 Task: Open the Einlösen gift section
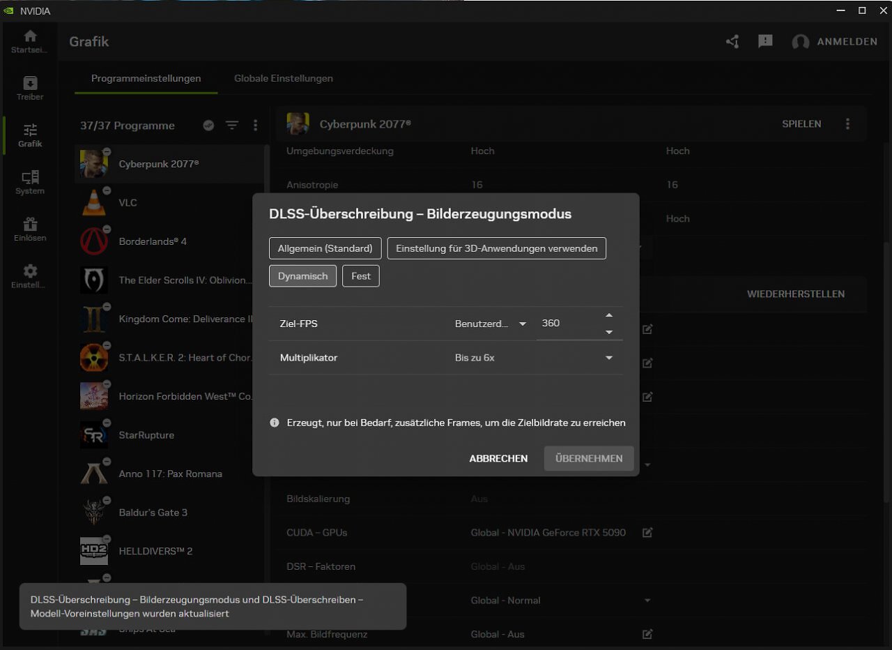(x=30, y=229)
